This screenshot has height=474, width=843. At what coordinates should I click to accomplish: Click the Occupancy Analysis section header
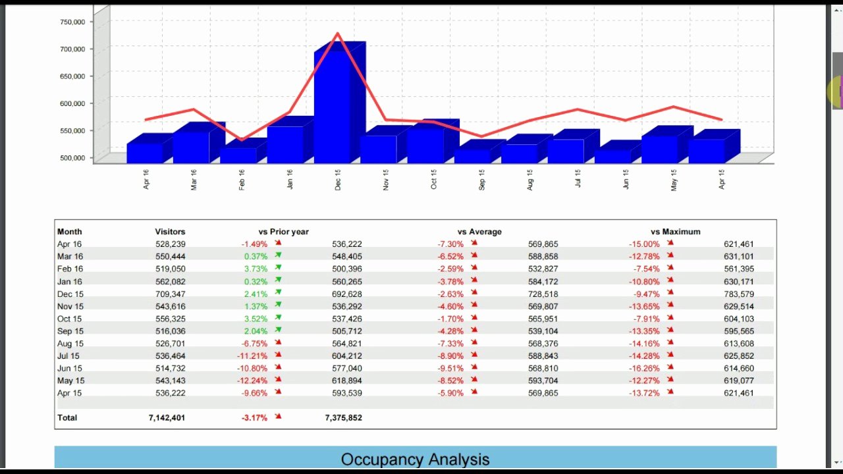[x=416, y=459]
